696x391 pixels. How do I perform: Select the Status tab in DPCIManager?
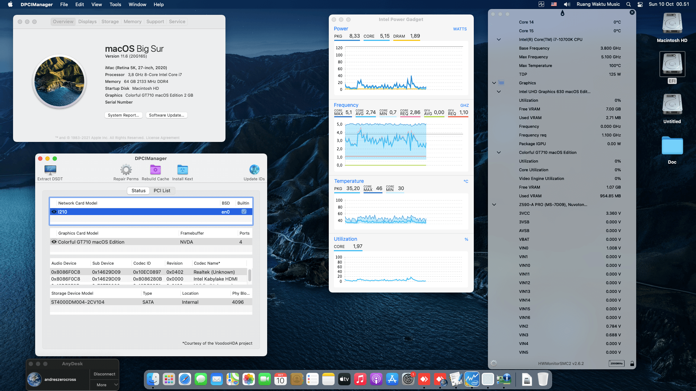[138, 190]
